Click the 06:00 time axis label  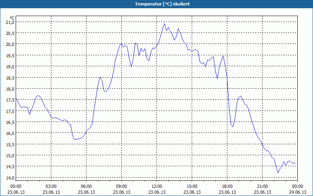[x=86, y=187]
